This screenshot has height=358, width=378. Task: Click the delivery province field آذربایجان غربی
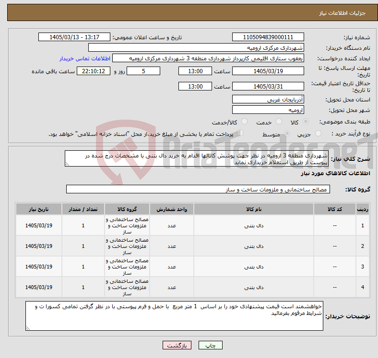[268, 99]
